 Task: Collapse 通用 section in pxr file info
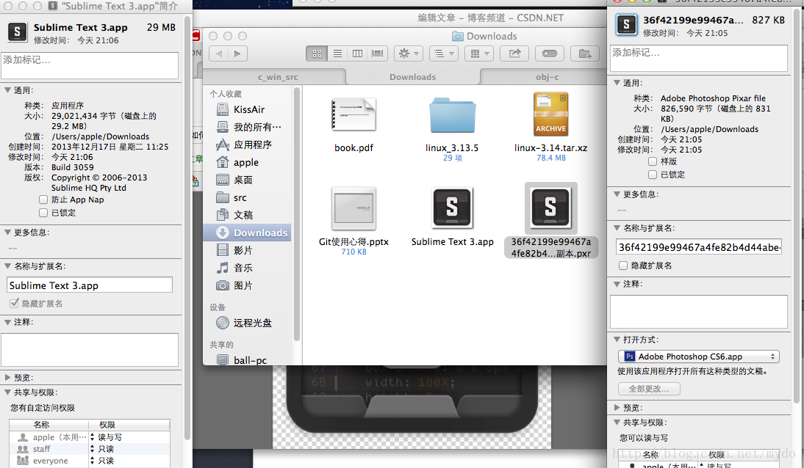617,82
